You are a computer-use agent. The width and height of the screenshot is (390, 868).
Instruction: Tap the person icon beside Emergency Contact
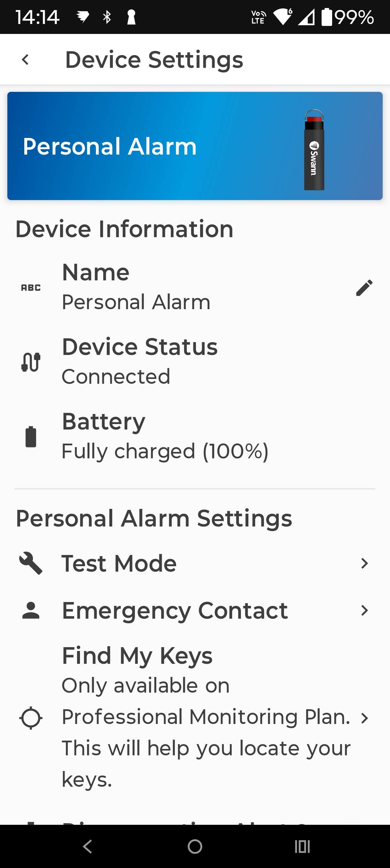pyautogui.click(x=31, y=610)
